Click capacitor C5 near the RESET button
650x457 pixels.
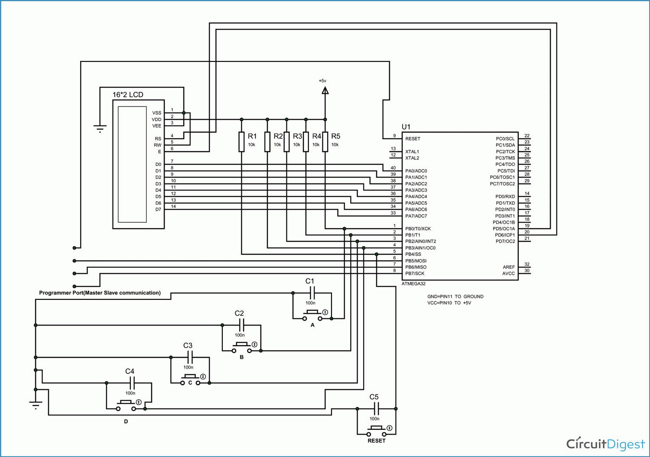pyautogui.click(x=377, y=408)
